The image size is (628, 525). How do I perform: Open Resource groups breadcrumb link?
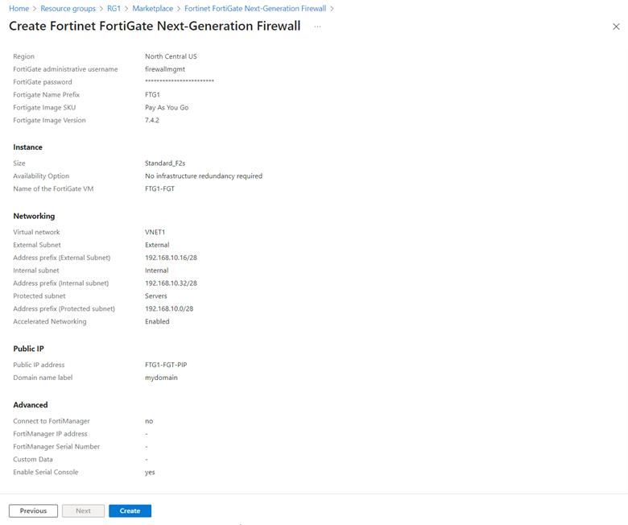(x=68, y=9)
